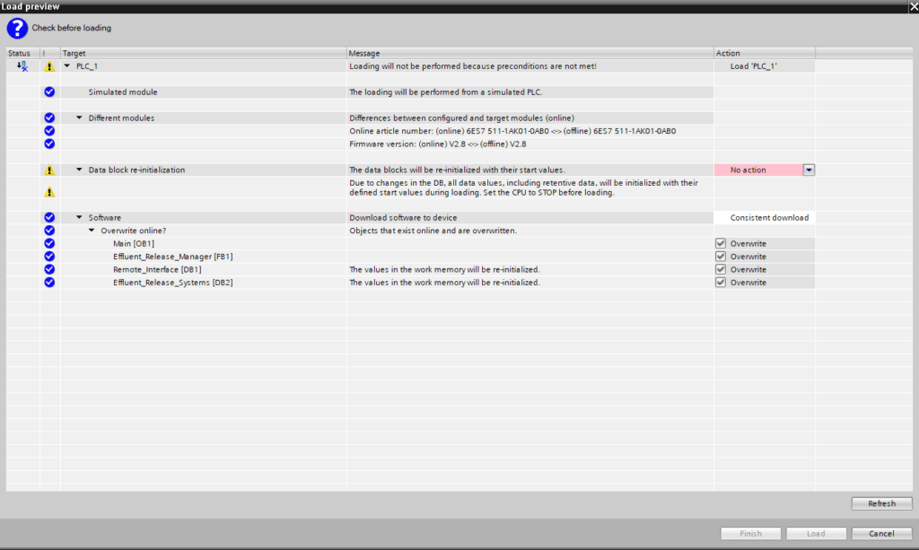Click the blue check icon next to Software
Screen dimensions: 919x550
pyautogui.click(x=49, y=218)
